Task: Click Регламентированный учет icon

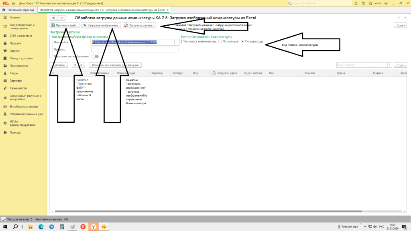Action: pyautogui.click(x=5, y=114)
